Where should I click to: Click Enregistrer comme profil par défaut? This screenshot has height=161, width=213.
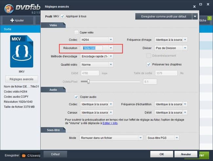click(x=164, y=16)
